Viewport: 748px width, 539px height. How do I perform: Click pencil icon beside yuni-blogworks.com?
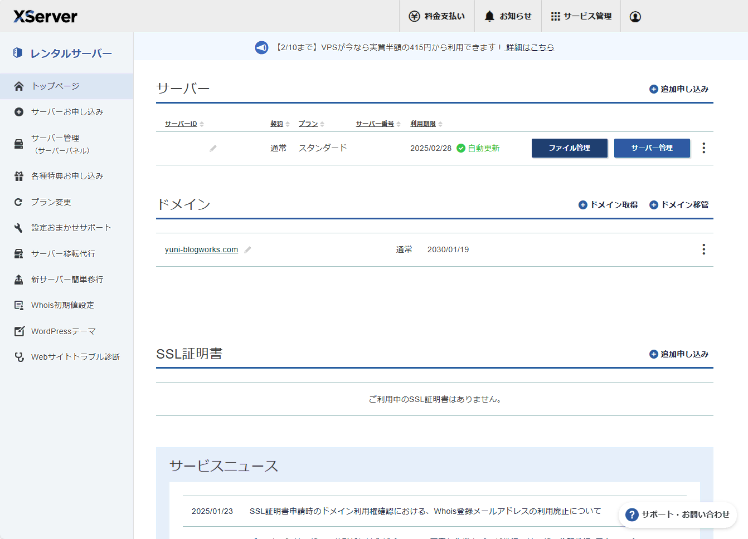[247, 249]
